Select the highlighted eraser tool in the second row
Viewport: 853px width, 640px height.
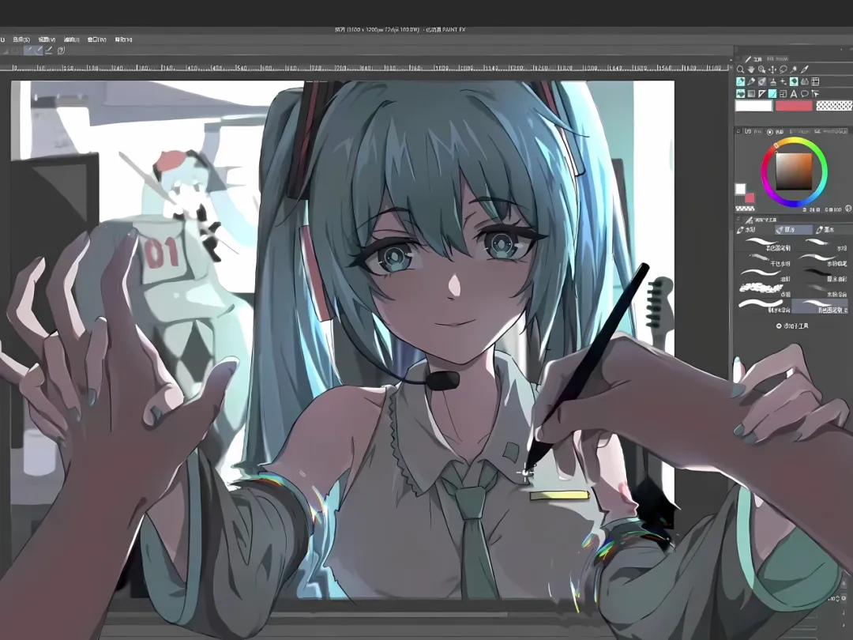click(794, 81)
